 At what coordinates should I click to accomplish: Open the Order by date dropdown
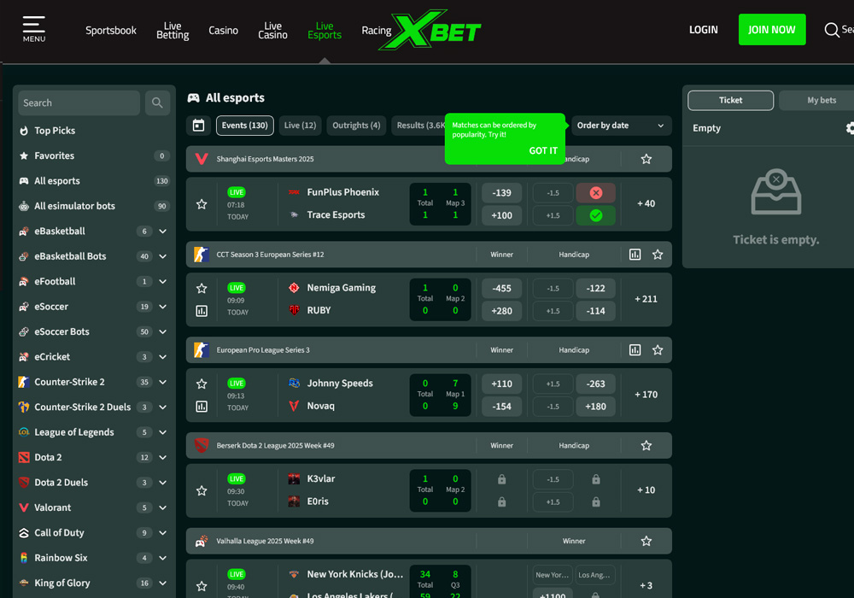click(620, 126)
